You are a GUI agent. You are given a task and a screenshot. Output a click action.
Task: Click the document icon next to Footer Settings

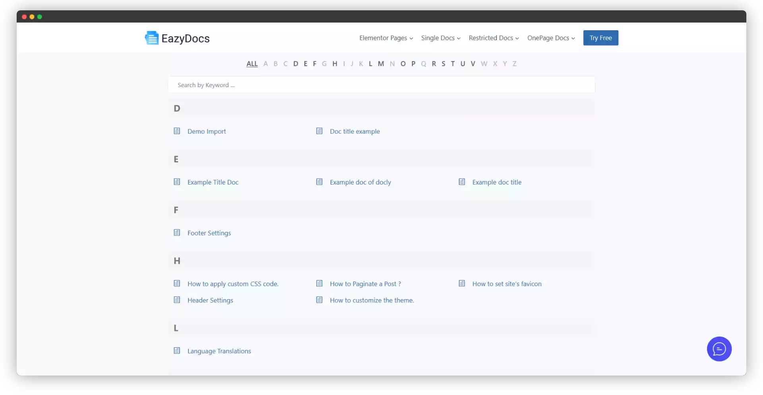(x=177, y=233)
